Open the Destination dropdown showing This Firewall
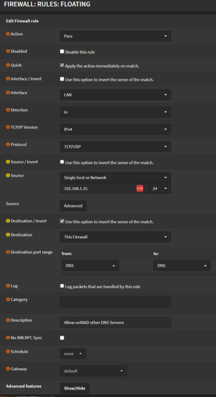Image resolution: width=216 pixels, height=397 pixels. (x=116, y=237)
